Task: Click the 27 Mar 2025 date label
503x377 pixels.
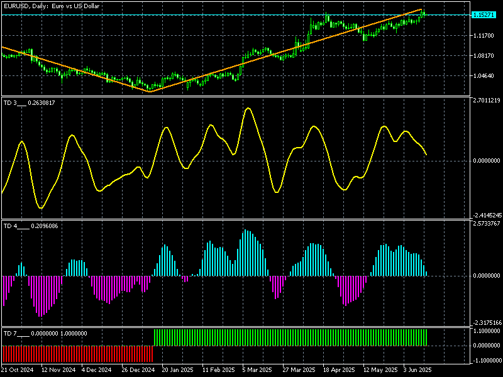Action: click(299, 370)
